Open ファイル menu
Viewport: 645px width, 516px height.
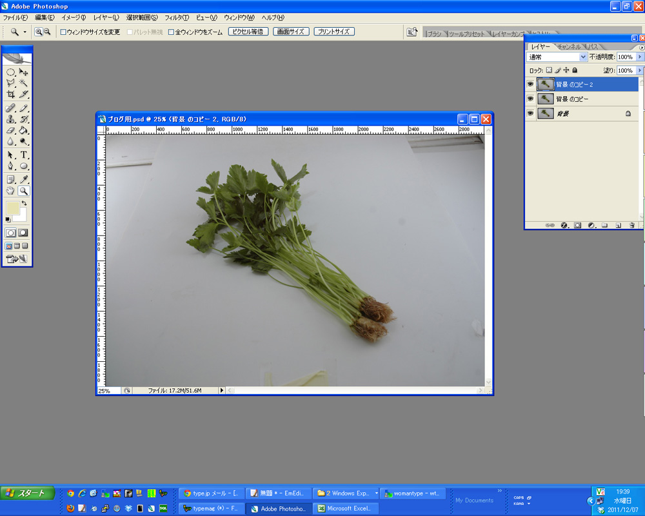point(15,17)
